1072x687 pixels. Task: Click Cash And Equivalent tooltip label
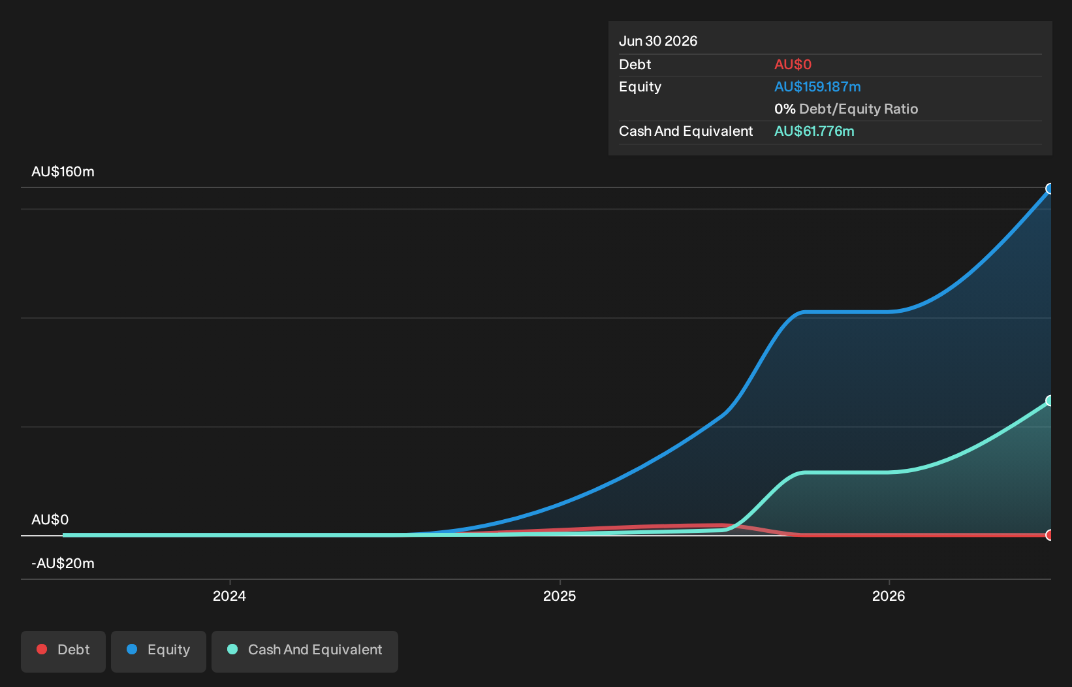coord(686,131)
